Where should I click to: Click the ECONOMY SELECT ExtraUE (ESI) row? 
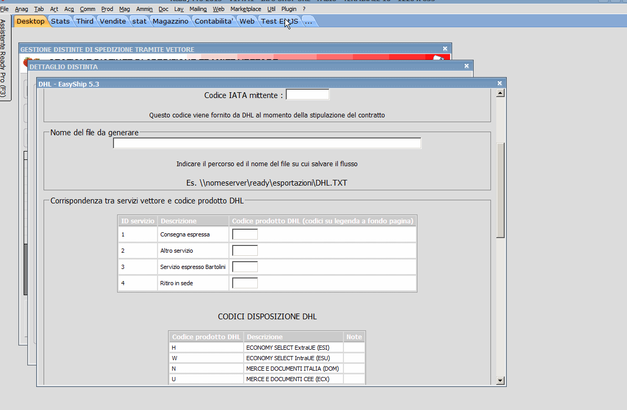click(267, 348)
